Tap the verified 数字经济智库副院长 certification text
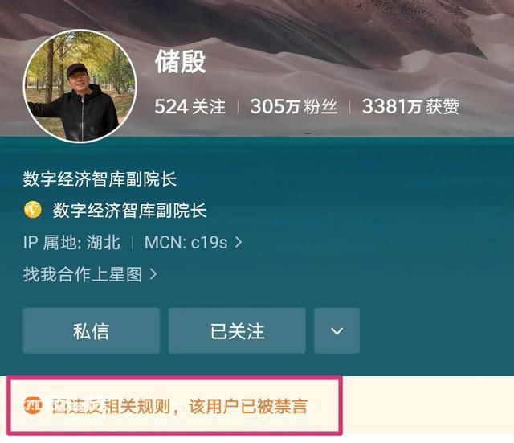Screen dimensions: 514x443 (129, 211)
